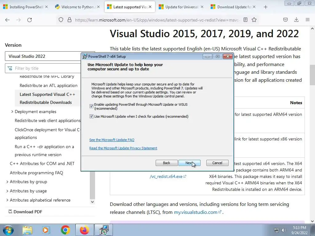Click the padlock site info icon
The width and height of the screenshot is (315, 236).
pos(70,20)
